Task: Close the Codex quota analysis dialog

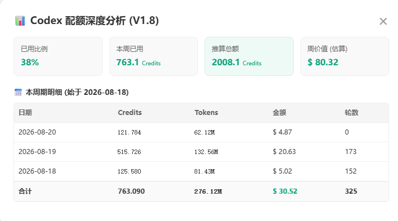Action: pos(383,21)
